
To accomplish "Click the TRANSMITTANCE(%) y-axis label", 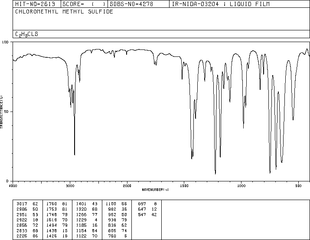I will coord(1,112).
